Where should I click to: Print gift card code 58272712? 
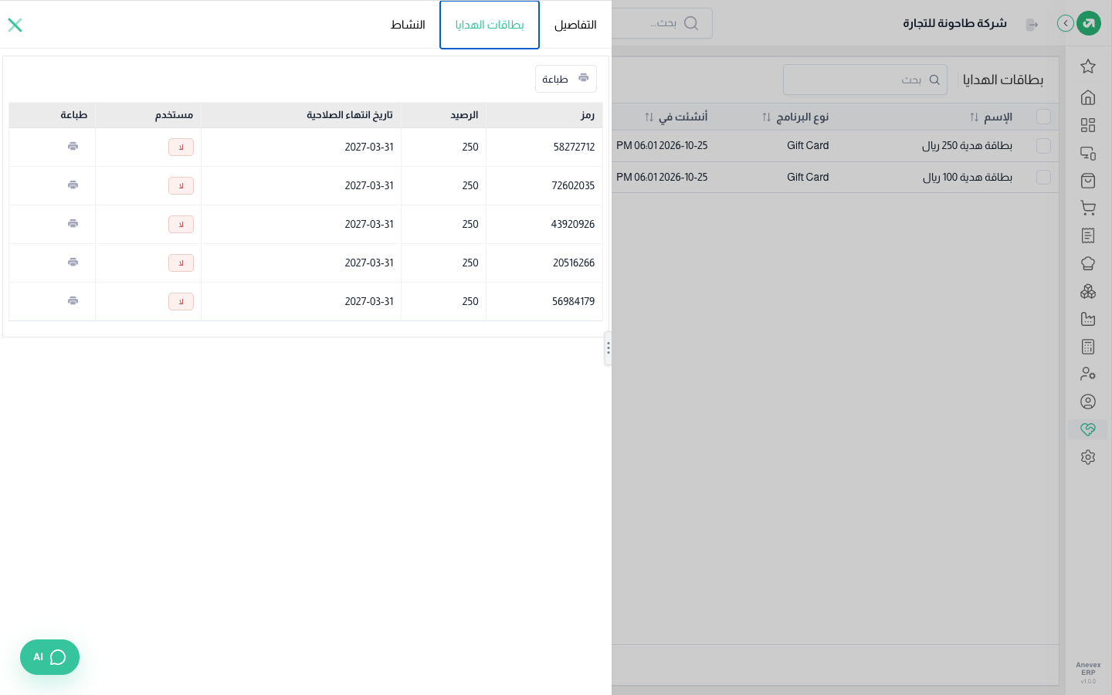pos(73,147)
